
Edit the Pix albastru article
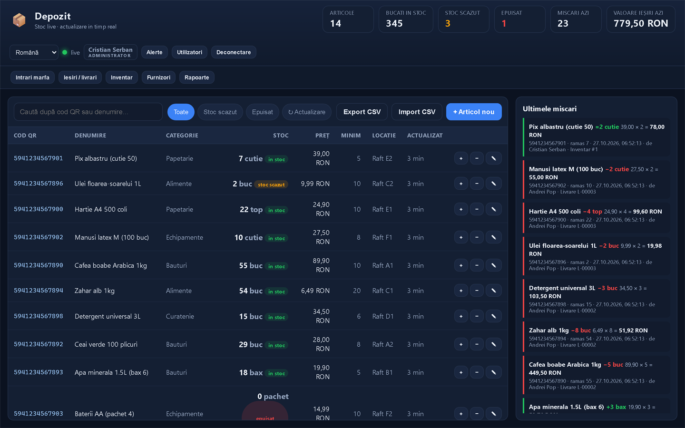point(494,158)
